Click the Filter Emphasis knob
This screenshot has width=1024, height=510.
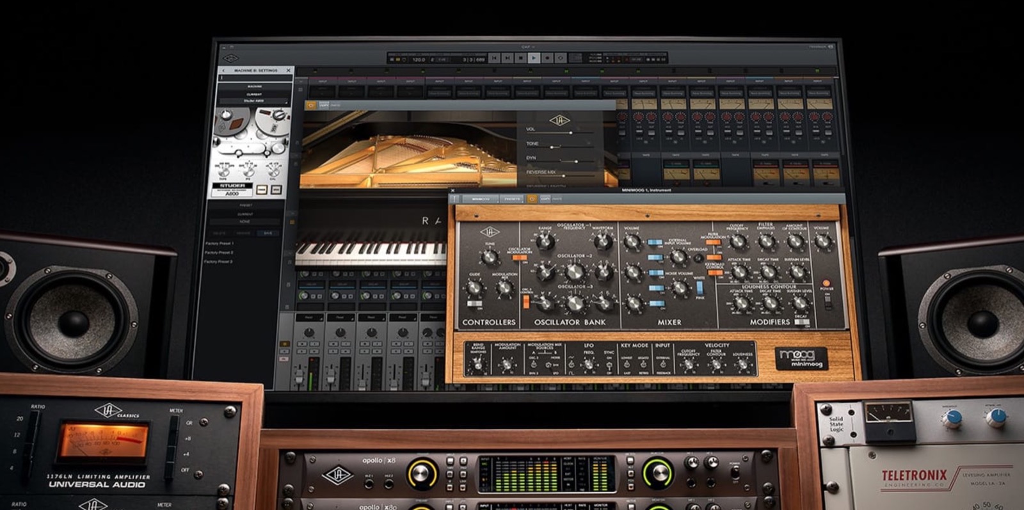pyautogui.click(x=767, y=242)
